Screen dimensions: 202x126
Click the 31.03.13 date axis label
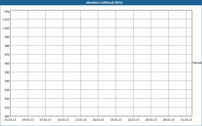(x=186, y=120)
